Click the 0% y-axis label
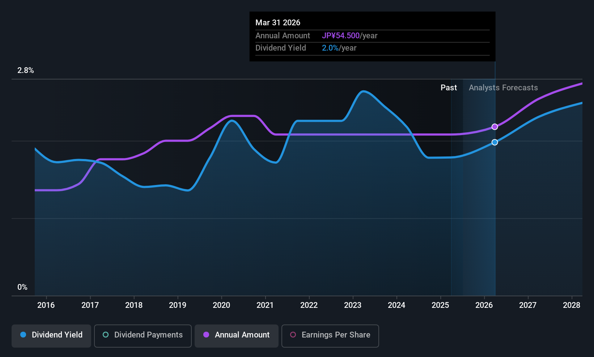Image resolution: width=594 pixels, height=357 pixels. click(x=22, y=287)
